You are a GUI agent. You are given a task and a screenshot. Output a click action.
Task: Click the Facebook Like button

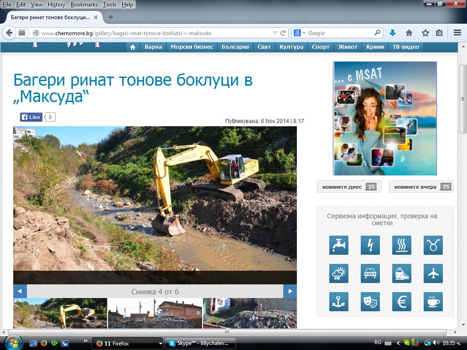pyautogui.click(x=31, y=117)
